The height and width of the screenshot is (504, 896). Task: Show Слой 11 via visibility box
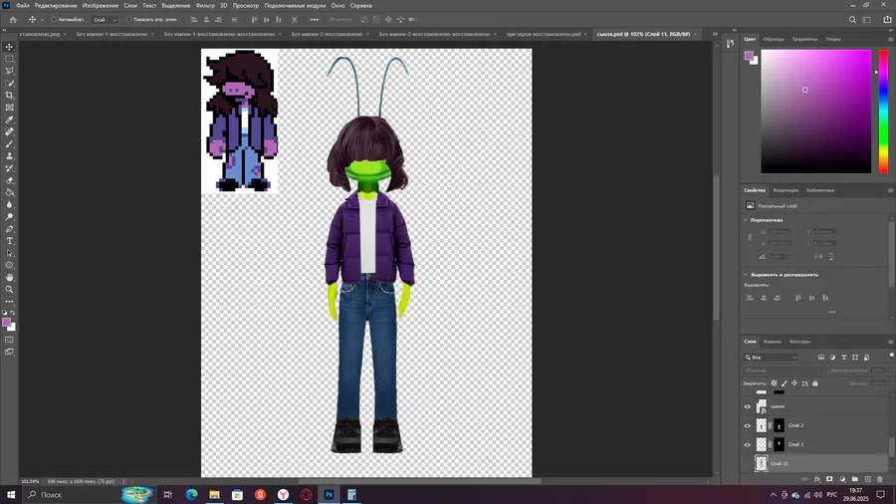pos(747,463)
